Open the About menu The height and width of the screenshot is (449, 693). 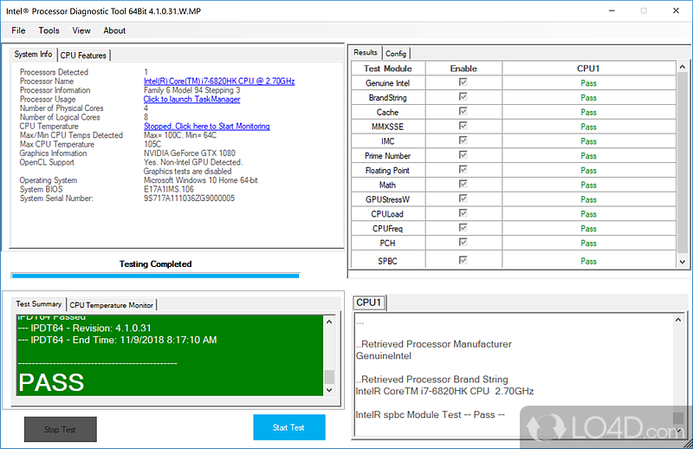point(114,30)
